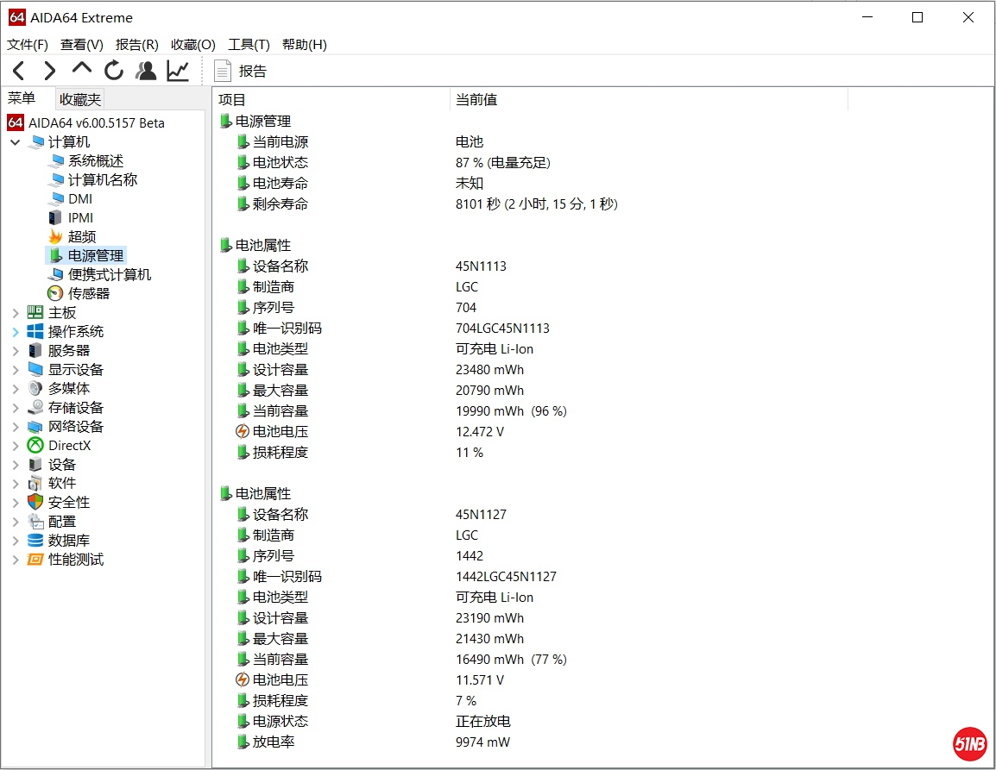Image resolution: width=996 pixels, height=770 pixels.
Task: Expand the 主板 motherboard node
Action: coord(16,313)
